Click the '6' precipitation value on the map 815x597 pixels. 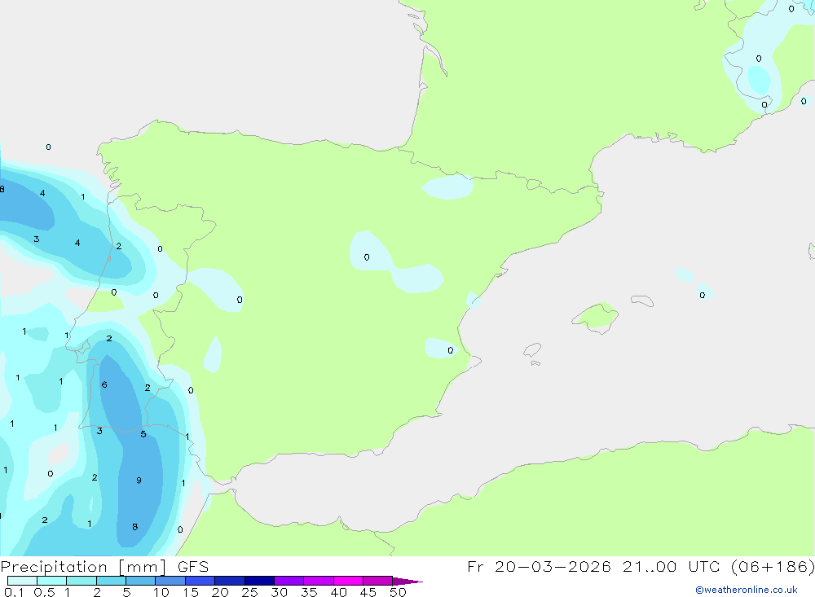[x=104, y=385]
